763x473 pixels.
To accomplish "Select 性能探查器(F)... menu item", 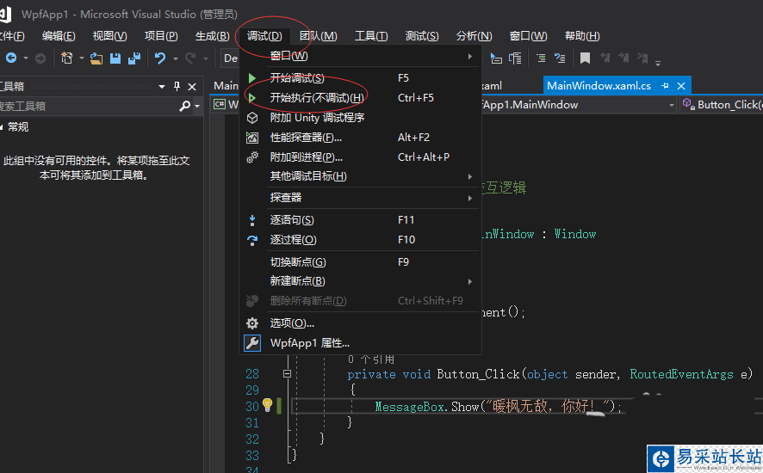I will [360, 138].
